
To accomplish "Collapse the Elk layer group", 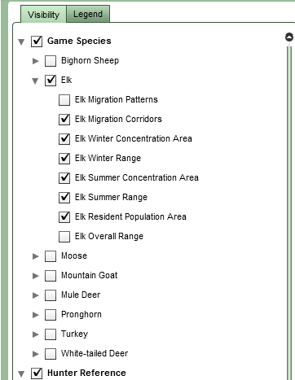I will tap(35, 81).
